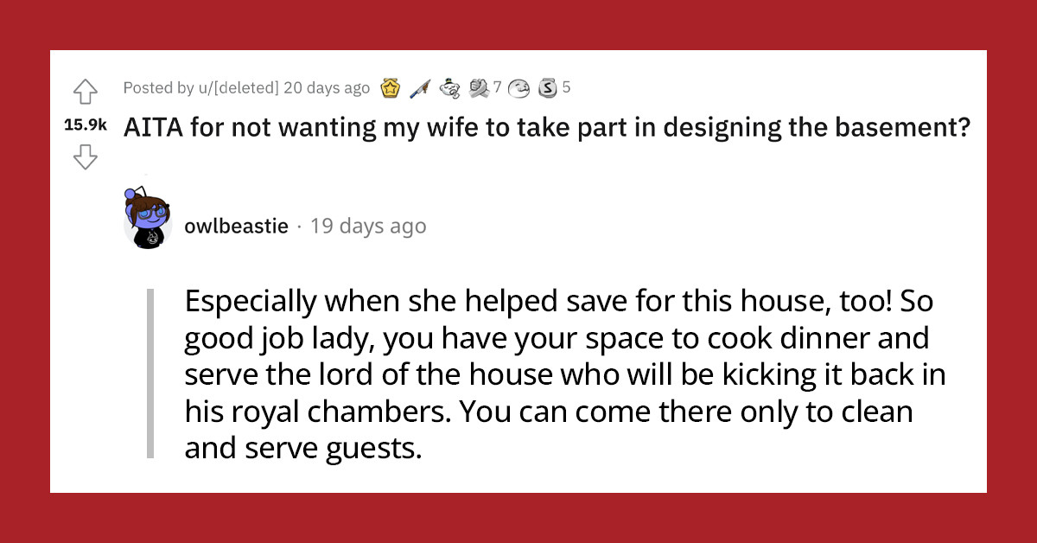
Task: Click the blowing Snoo award icon
Action: pos(450,87)
